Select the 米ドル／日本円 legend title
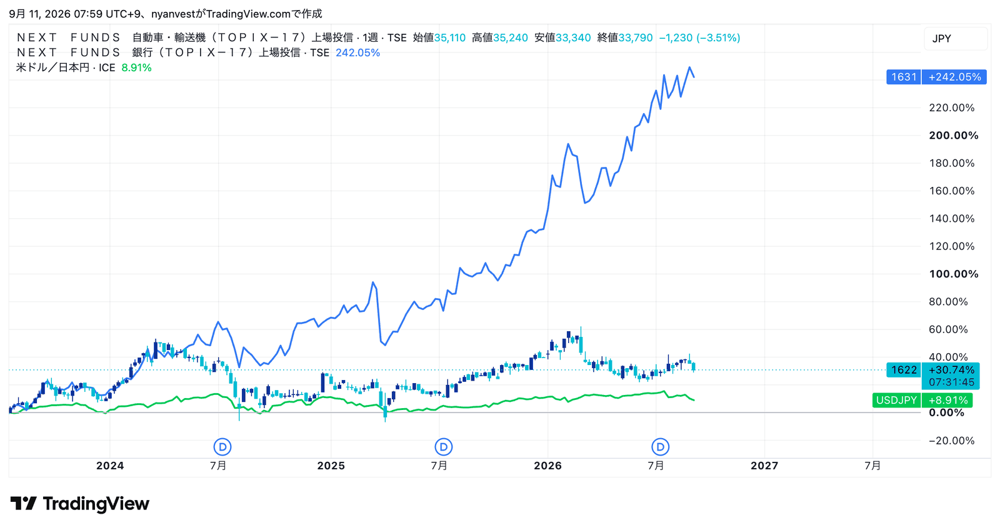Screen dimensions: 1000x530 [52, 67]
